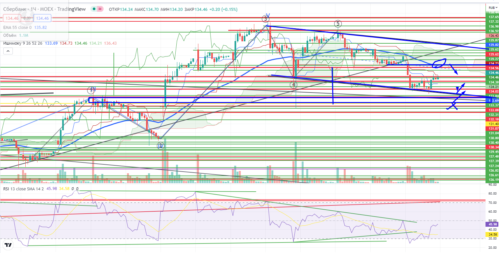Click the purple RSI value label 45.98

click(492, 224)
